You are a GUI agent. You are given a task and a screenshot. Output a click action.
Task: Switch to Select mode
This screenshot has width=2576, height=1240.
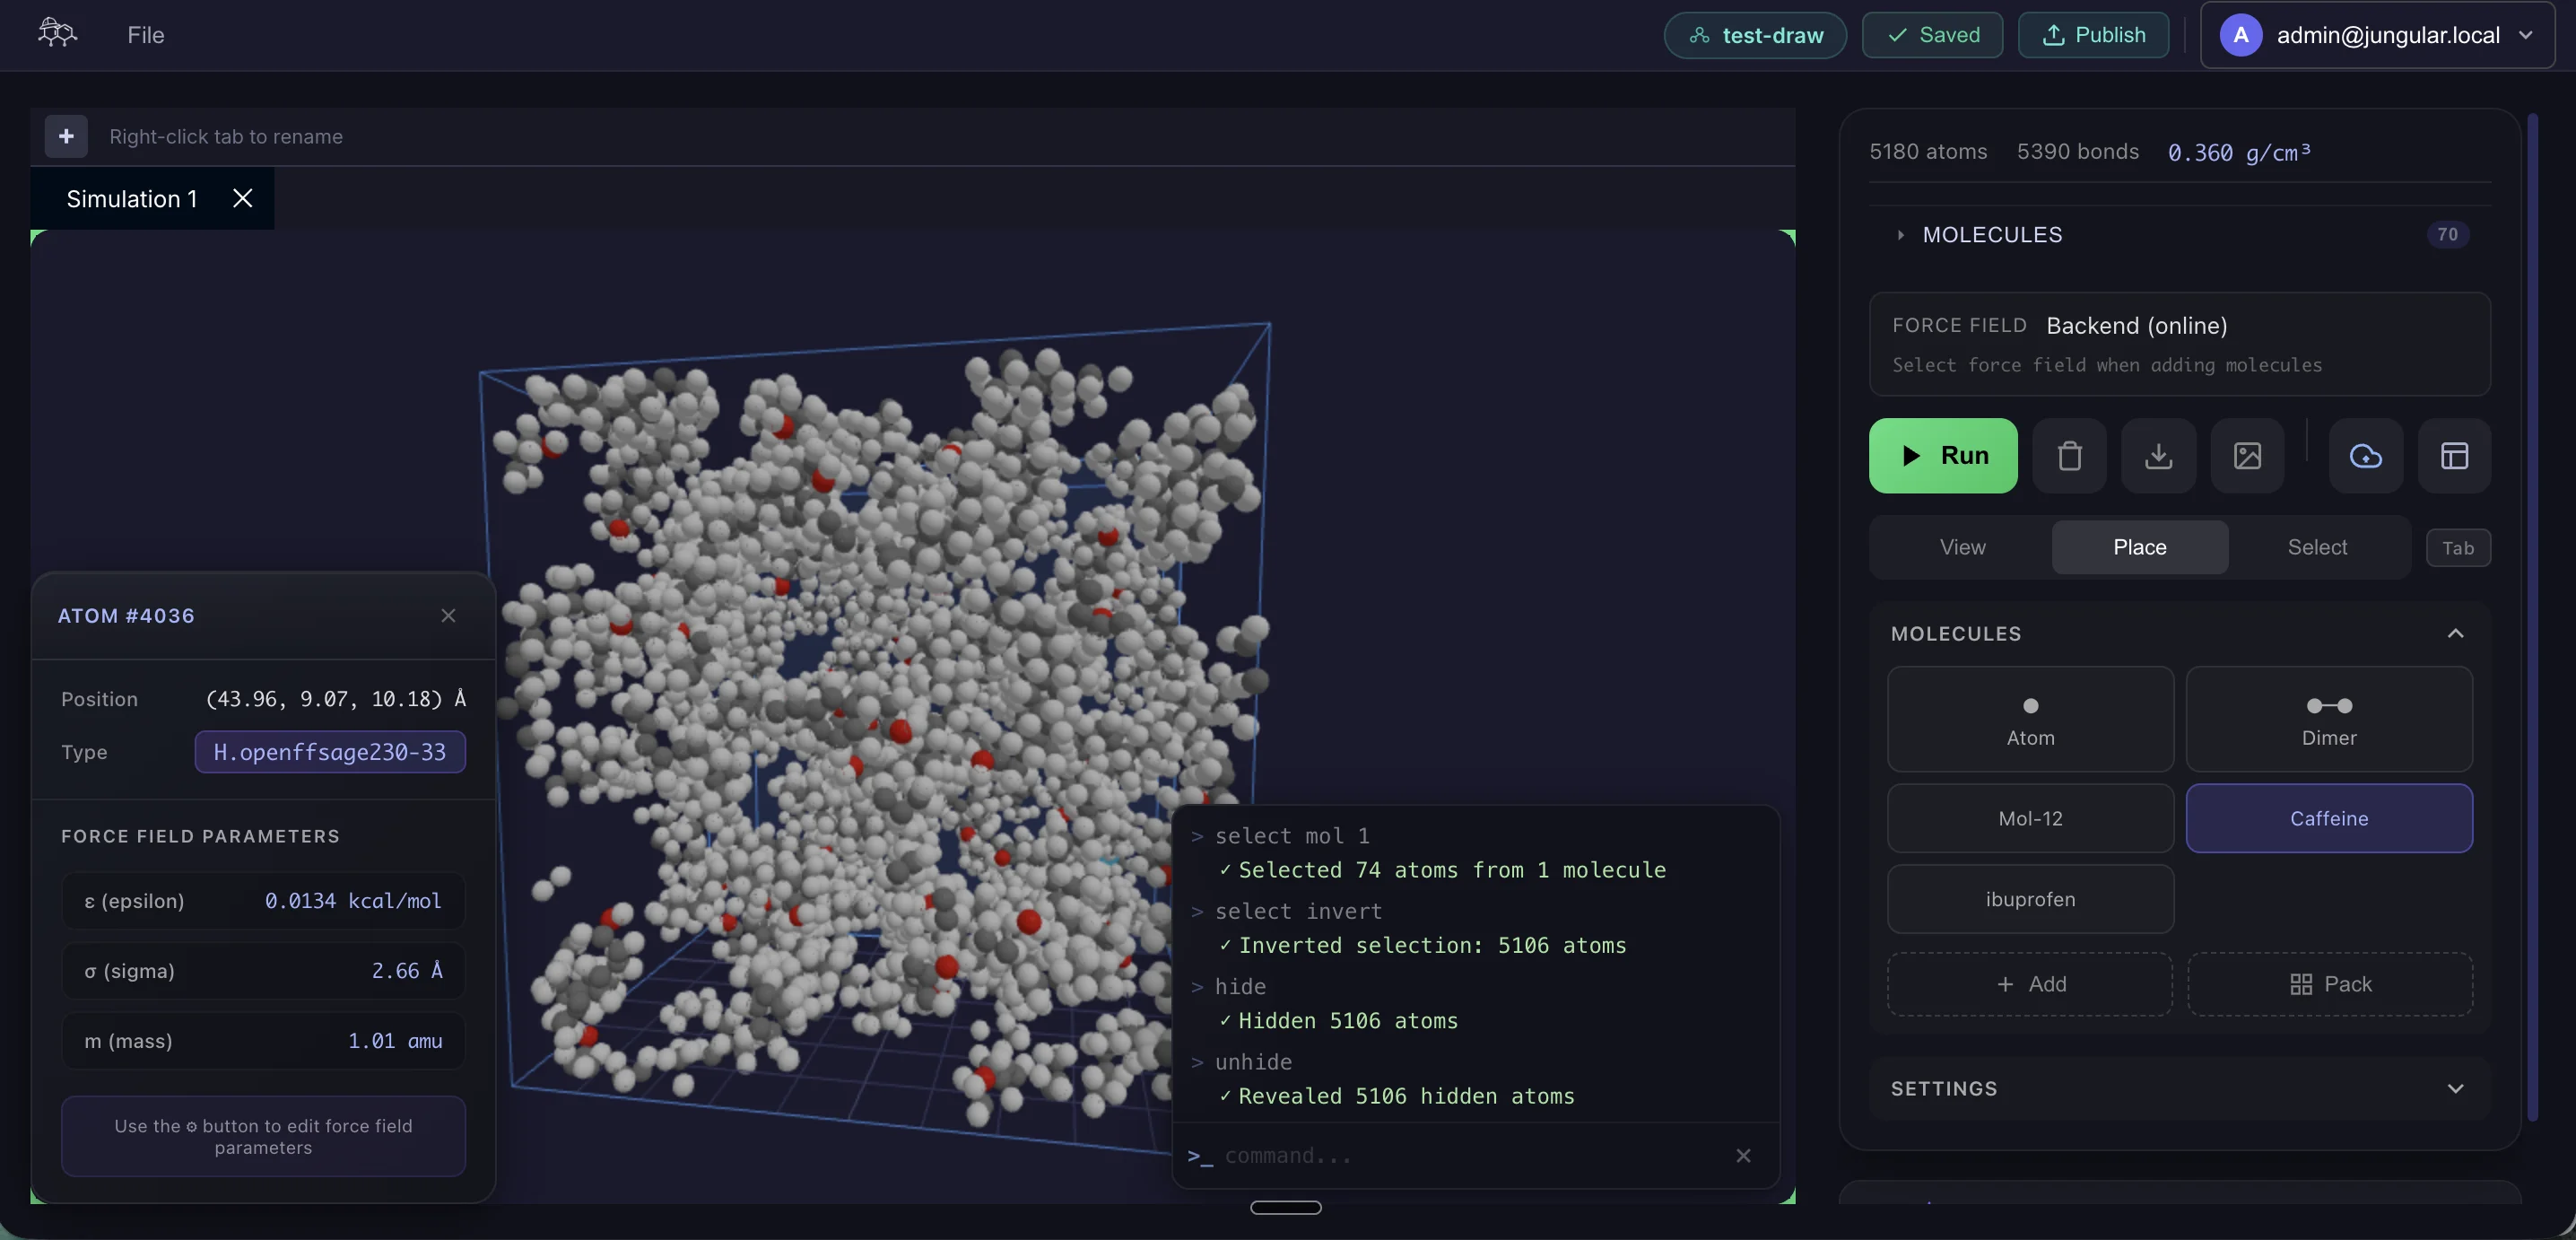pyautogui.click(x=2319, y=547)
